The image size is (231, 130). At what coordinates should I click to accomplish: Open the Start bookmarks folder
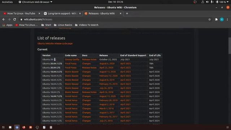point(46,25)
